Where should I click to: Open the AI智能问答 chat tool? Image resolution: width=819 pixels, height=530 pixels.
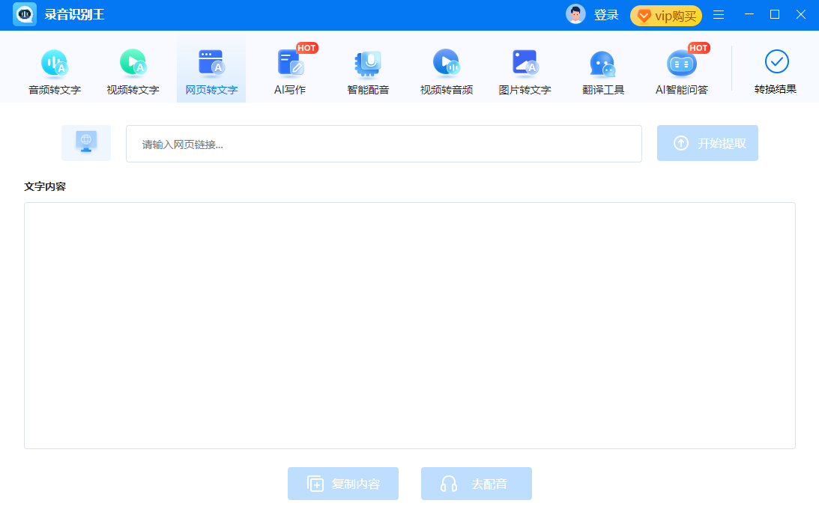click(681, 73)
